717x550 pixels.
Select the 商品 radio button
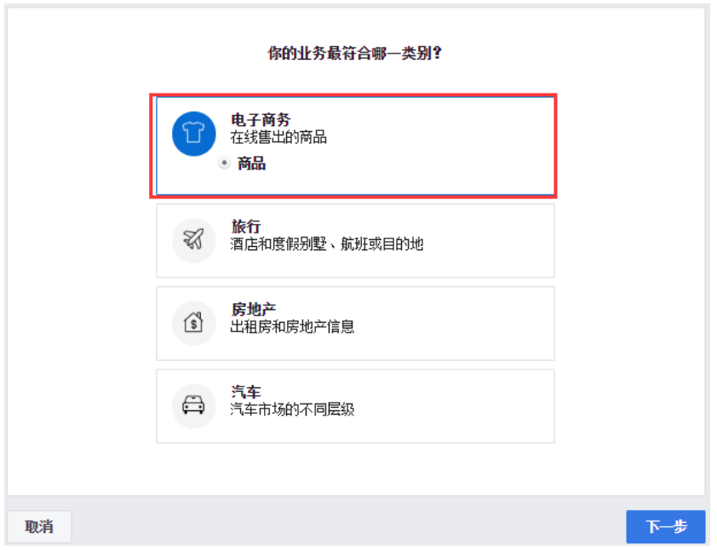(x=224, y=163)
